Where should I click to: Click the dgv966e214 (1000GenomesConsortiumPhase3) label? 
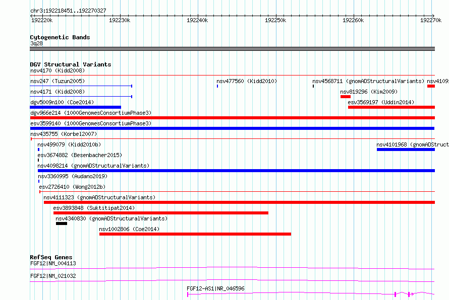pos(91,113)
